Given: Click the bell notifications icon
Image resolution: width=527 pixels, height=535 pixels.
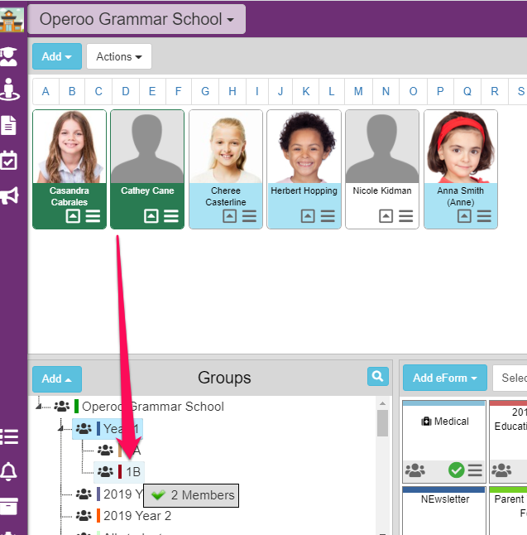Looking at the screenshot, I should (9, 471).
